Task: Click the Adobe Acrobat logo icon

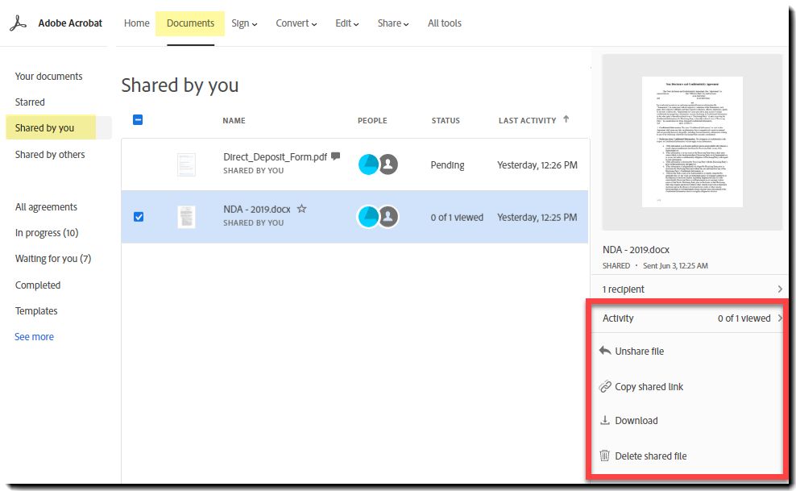Action: (x=18, y=23)
